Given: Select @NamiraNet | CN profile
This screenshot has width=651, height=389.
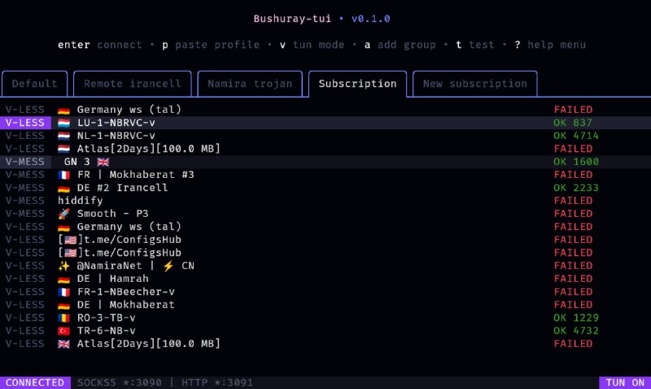Looking at the screenshot, I should (325, 266).
